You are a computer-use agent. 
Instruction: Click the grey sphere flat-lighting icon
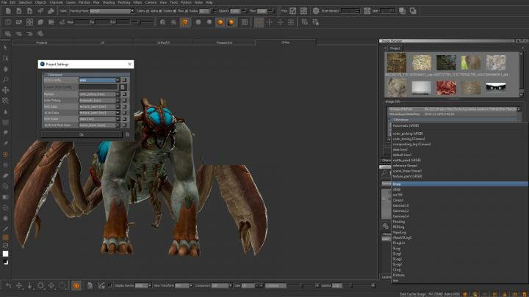tap(198, 22)
